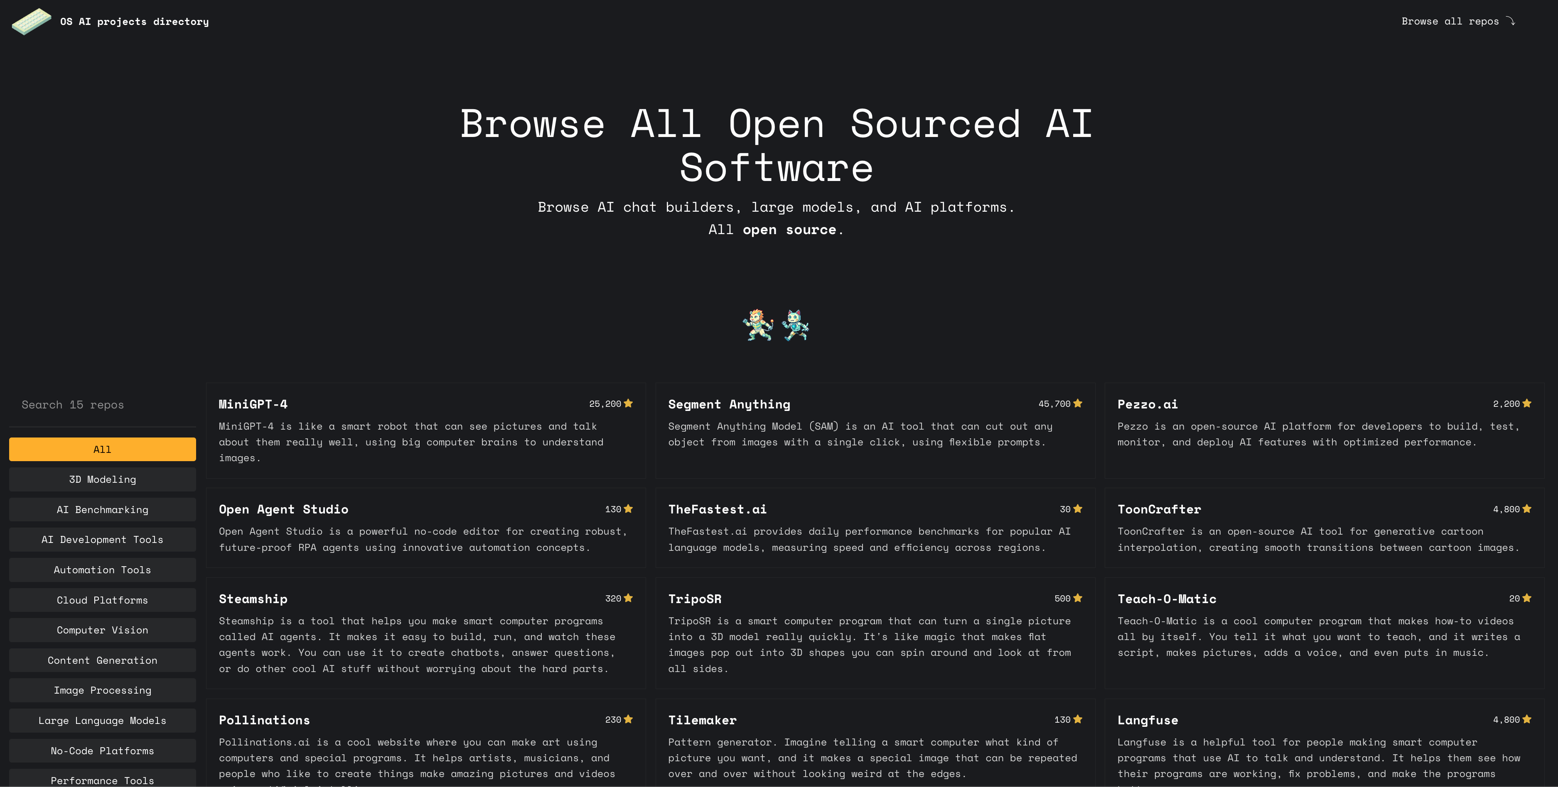Click the star icon on Open Agent Studio card
The width and height of the screenshot is (1558, 787).
(629, 509)
